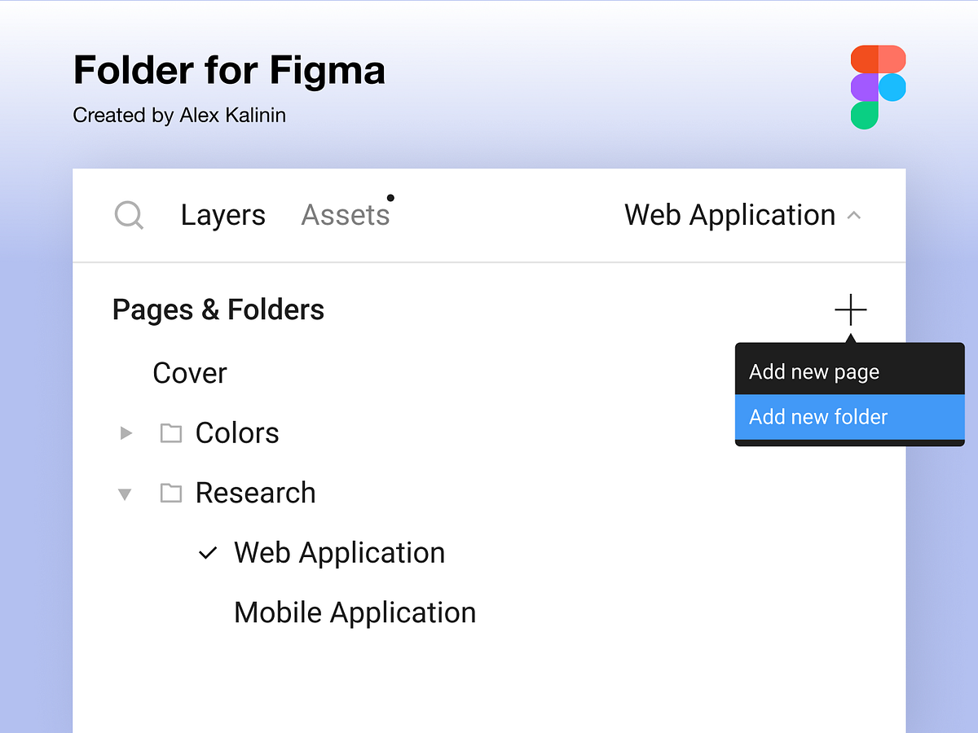This screenshot has width=978, height=733.
Task: Click the Created by Alex Kalinin text
Action: (179, 116)
